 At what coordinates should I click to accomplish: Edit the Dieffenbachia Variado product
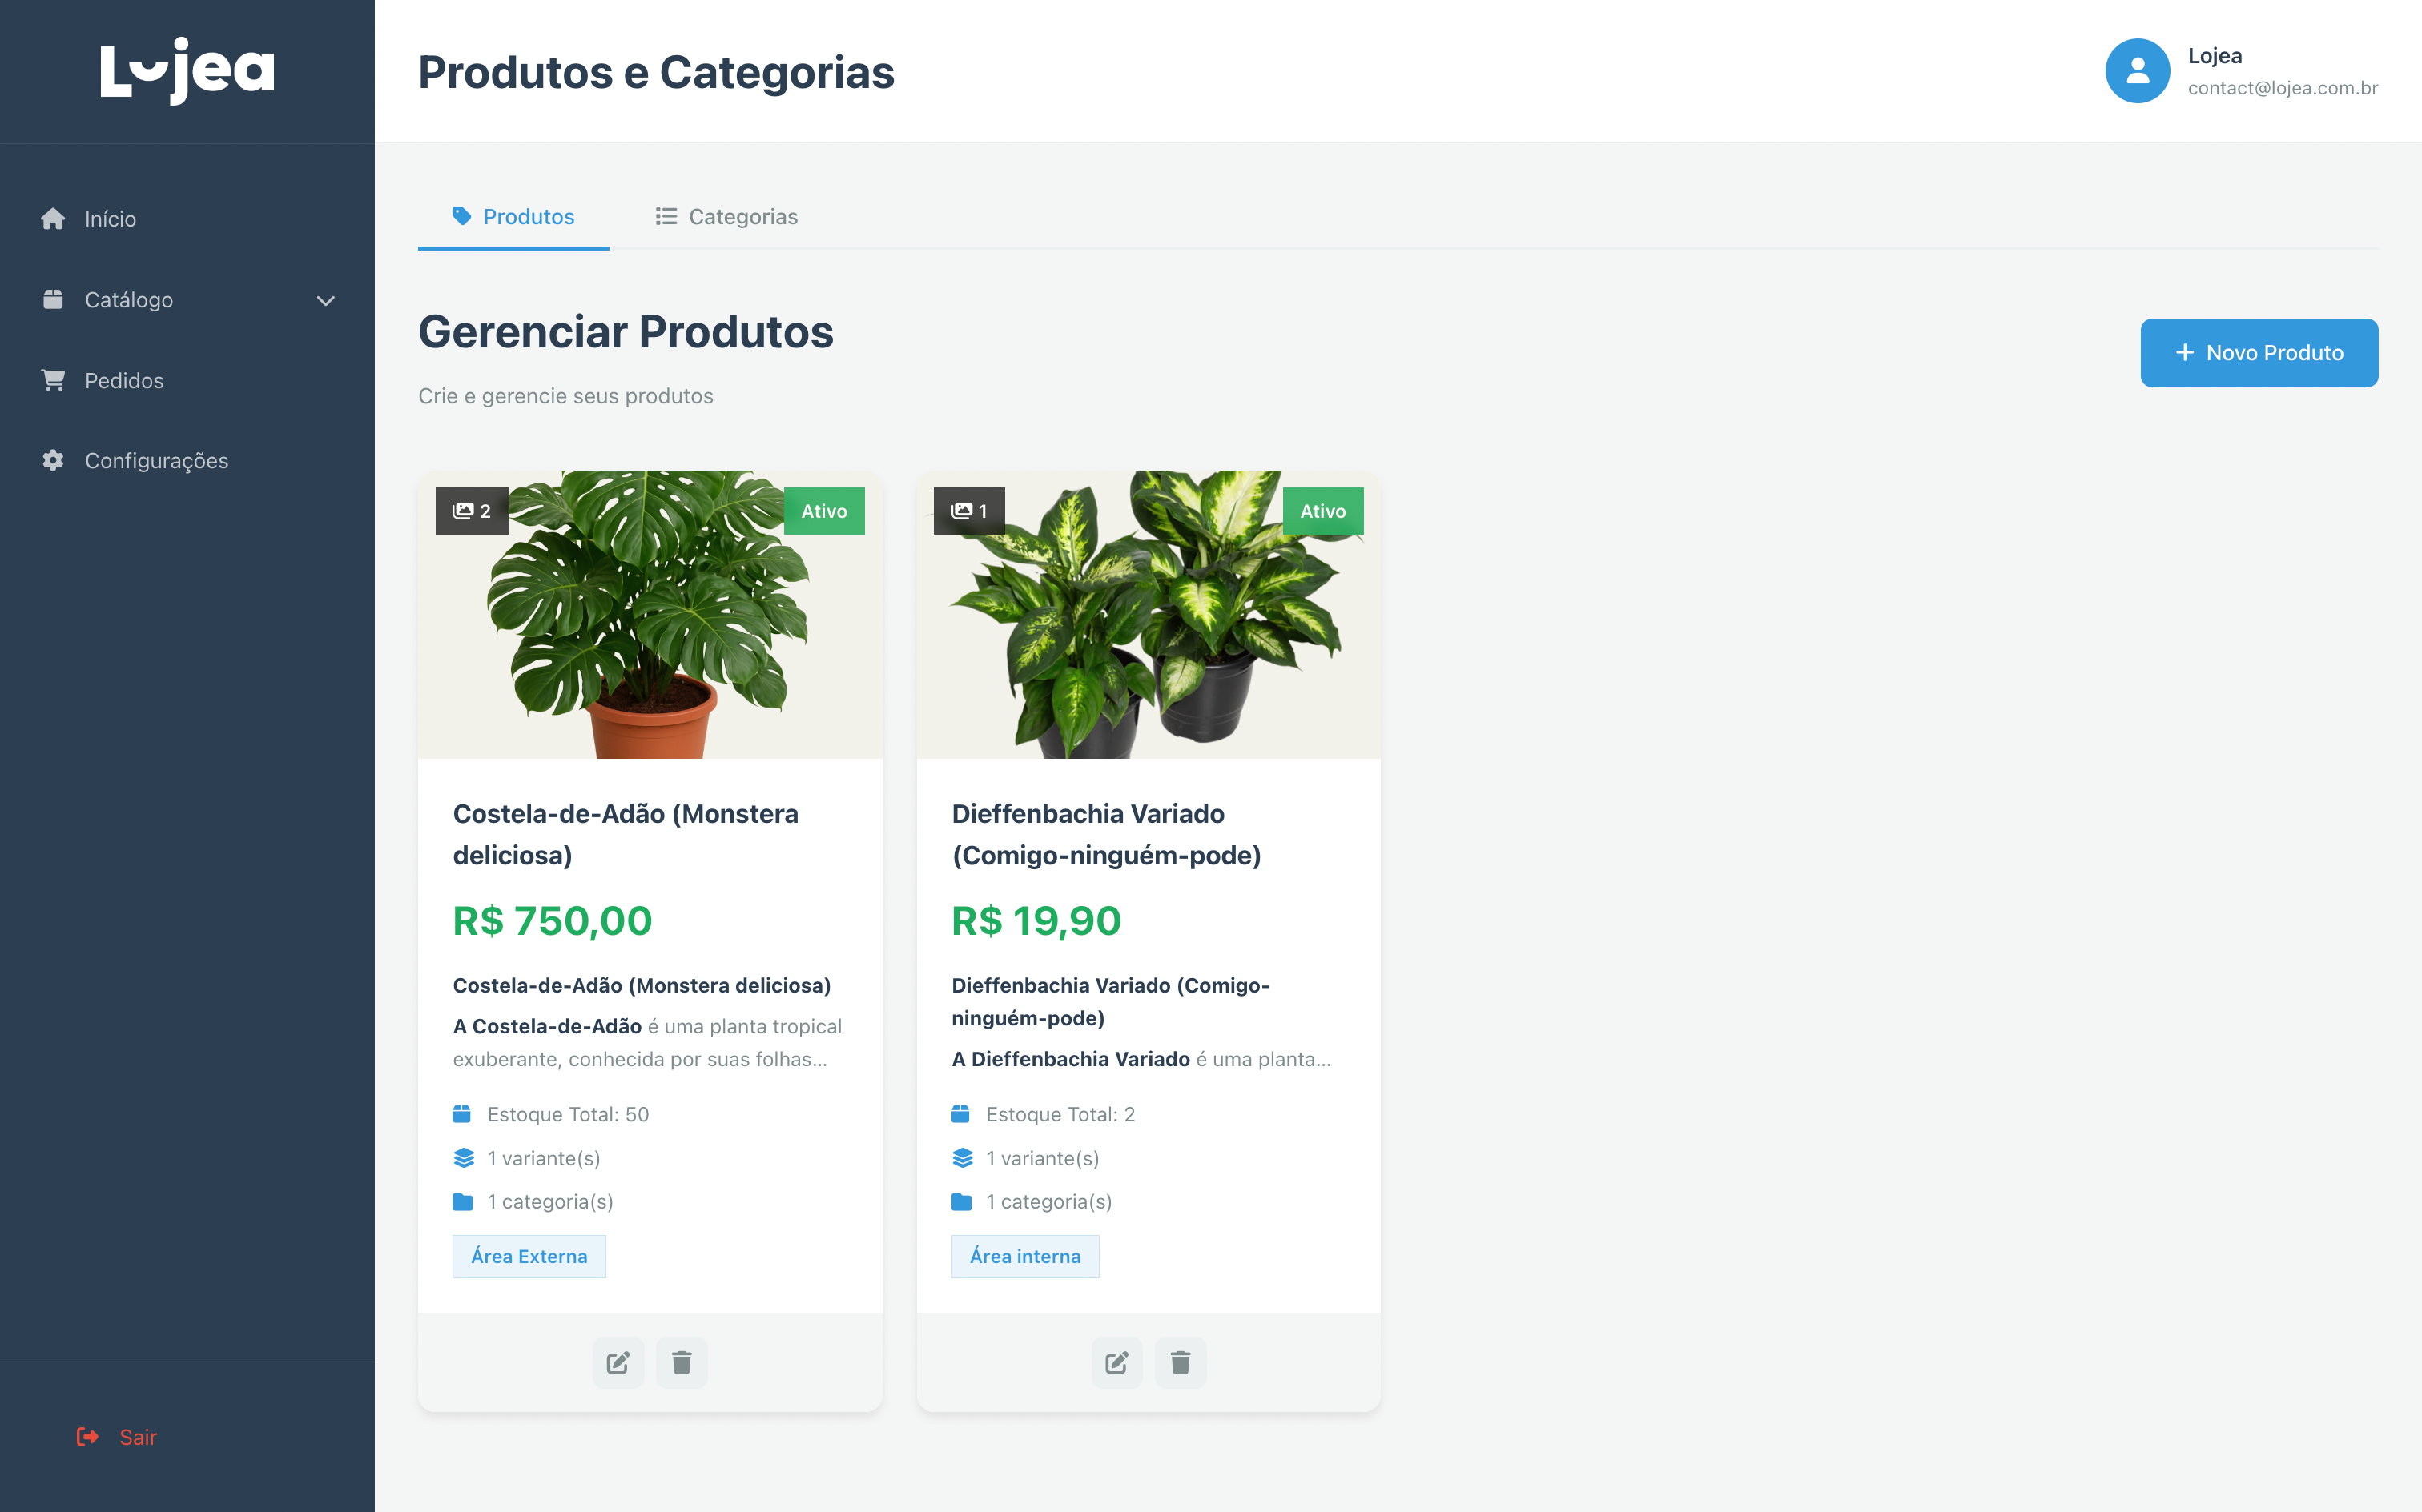click(1116, 1362)
